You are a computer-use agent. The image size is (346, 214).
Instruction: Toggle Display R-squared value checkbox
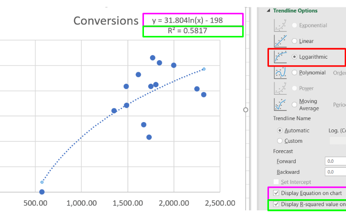click(x=276, y=204)
